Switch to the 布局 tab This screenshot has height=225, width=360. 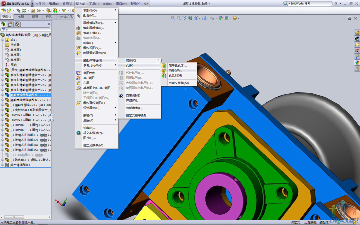[x=21, y=17]
